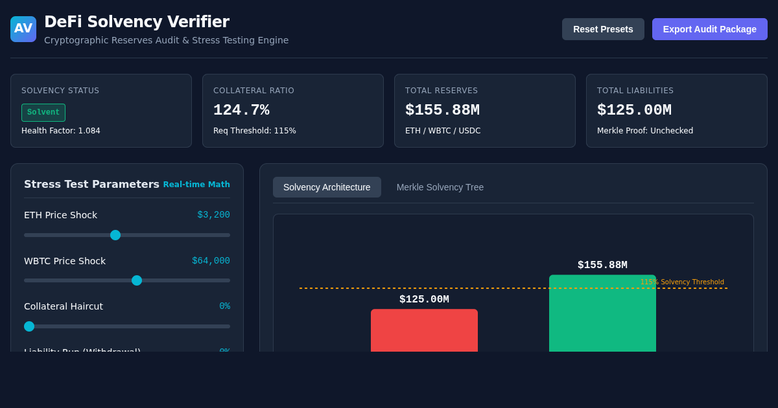The width and height of the screenshot is (778, 408).
Task: Click the 0% Collateral Haircut value
Action: point(224,306)
